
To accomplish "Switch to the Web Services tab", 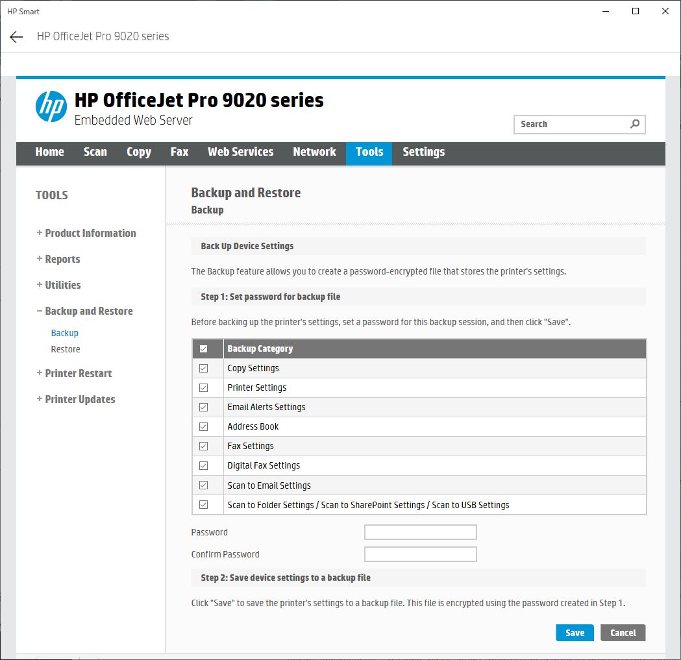I will point(240,153).
